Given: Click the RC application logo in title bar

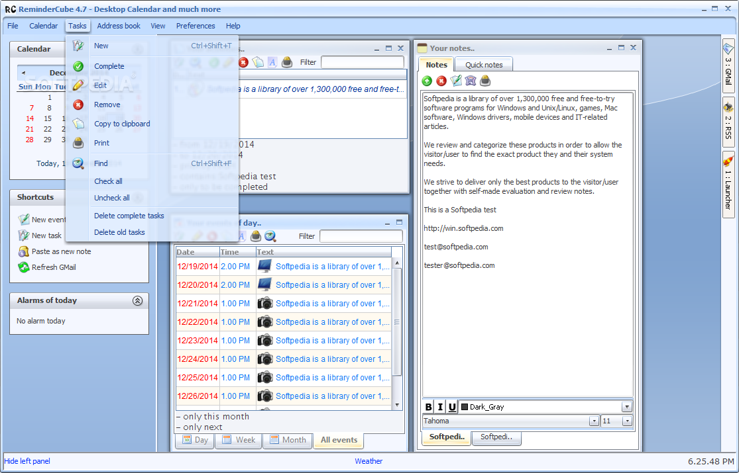Looking at the screenshot, I should pos(11,9).
